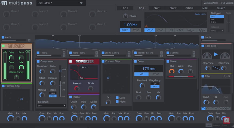Click the 1.00 Hz LFO rate field

pos(130,25)
